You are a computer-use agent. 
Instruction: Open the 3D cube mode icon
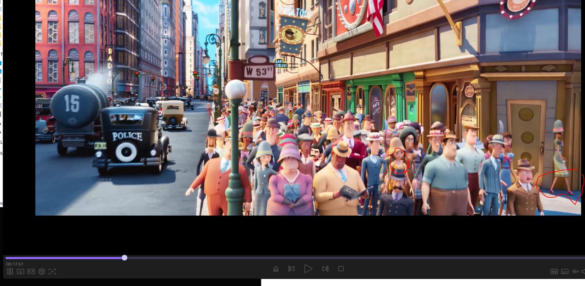point(42,271)
